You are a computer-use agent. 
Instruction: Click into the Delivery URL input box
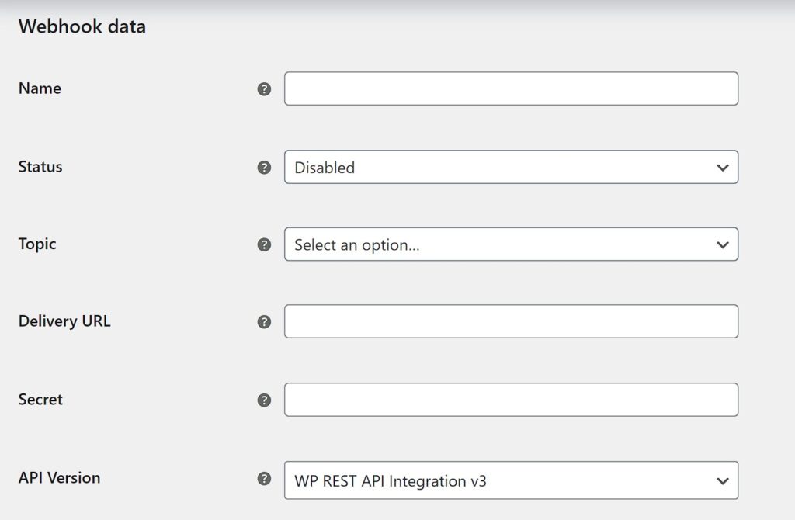[511, 321]
